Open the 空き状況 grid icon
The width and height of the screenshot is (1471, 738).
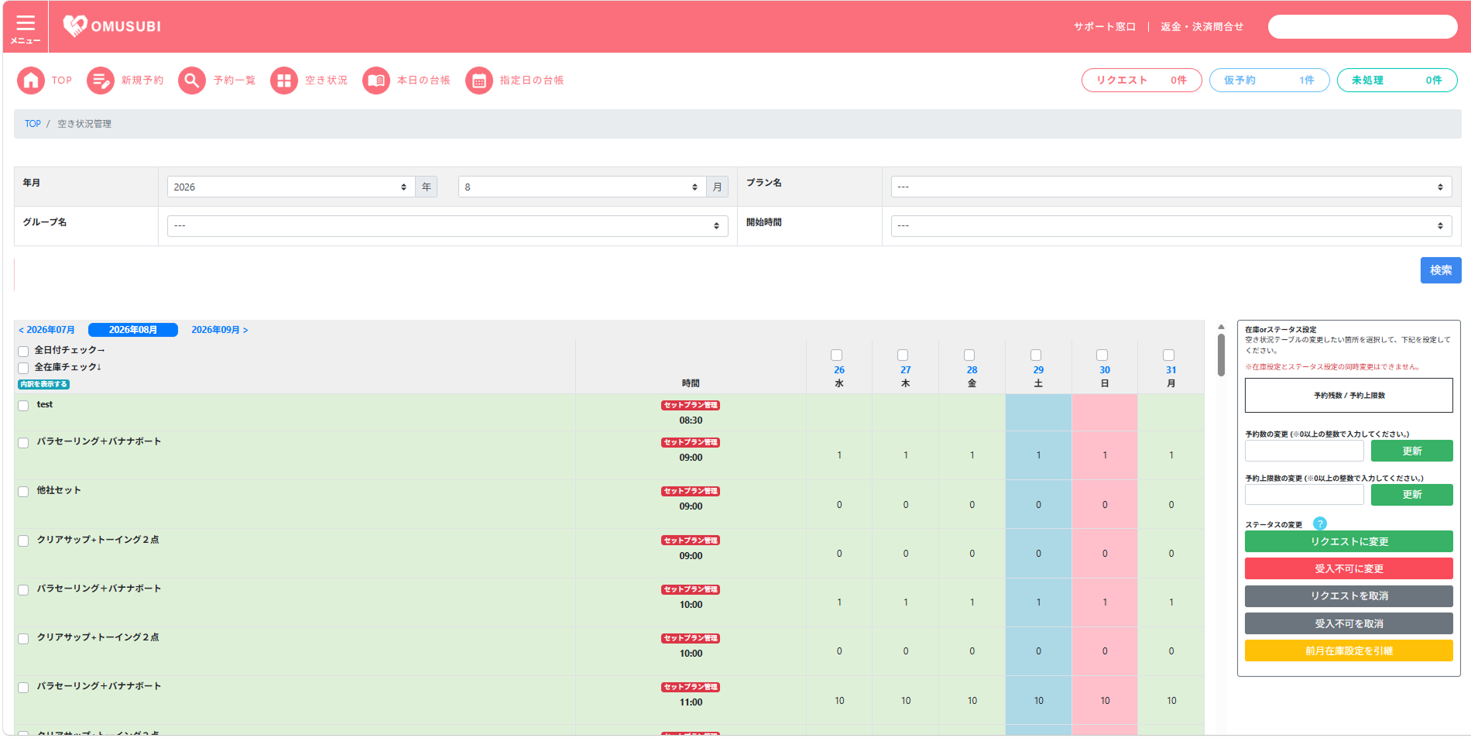[284, 80]
